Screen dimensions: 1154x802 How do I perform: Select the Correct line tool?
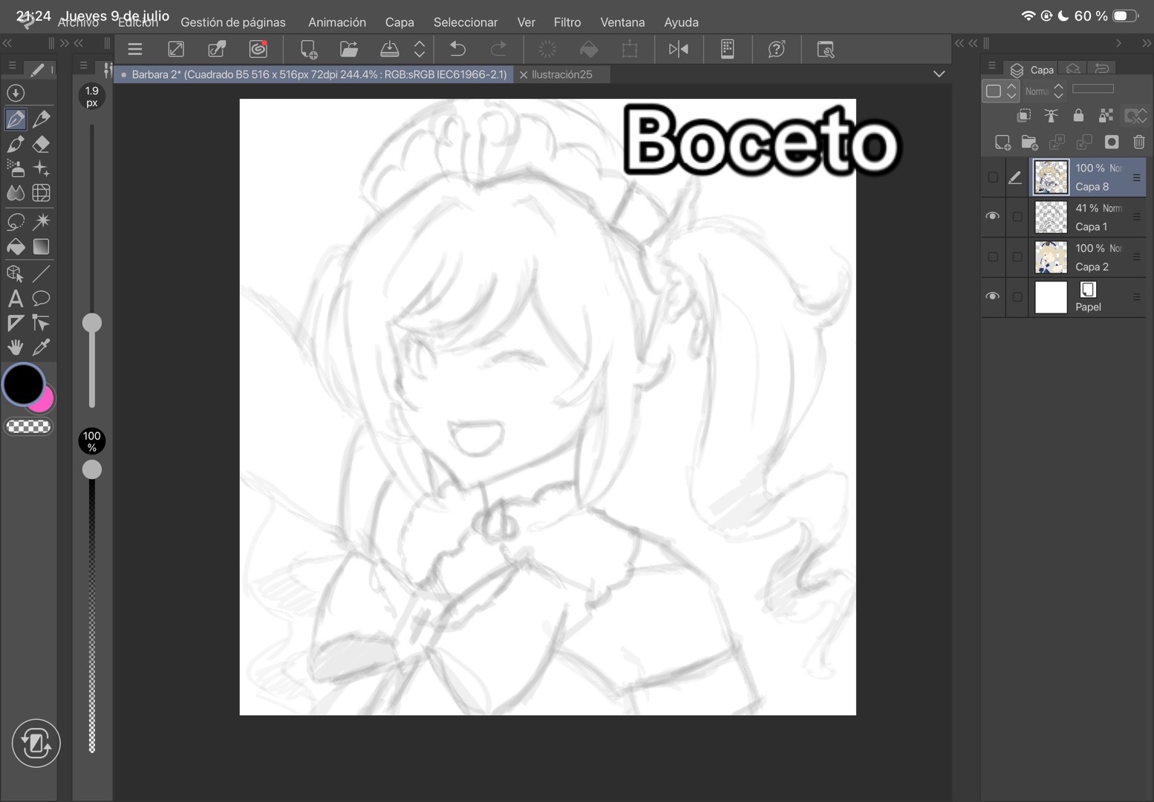(x=42, y=323)
